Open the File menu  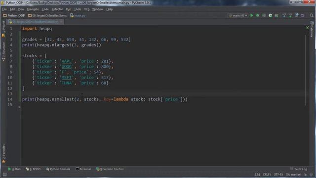pyautogui.click(x=4, y=9)
